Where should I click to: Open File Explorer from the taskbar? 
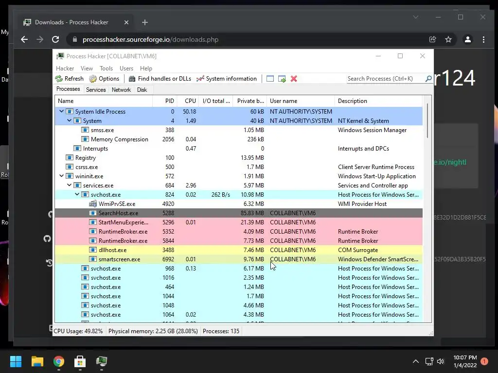pyautogui.click(x=37, y=361)
